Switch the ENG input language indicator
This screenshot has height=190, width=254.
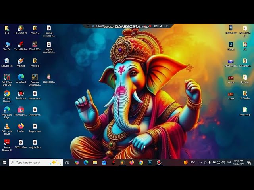click(x=229, y=163)
